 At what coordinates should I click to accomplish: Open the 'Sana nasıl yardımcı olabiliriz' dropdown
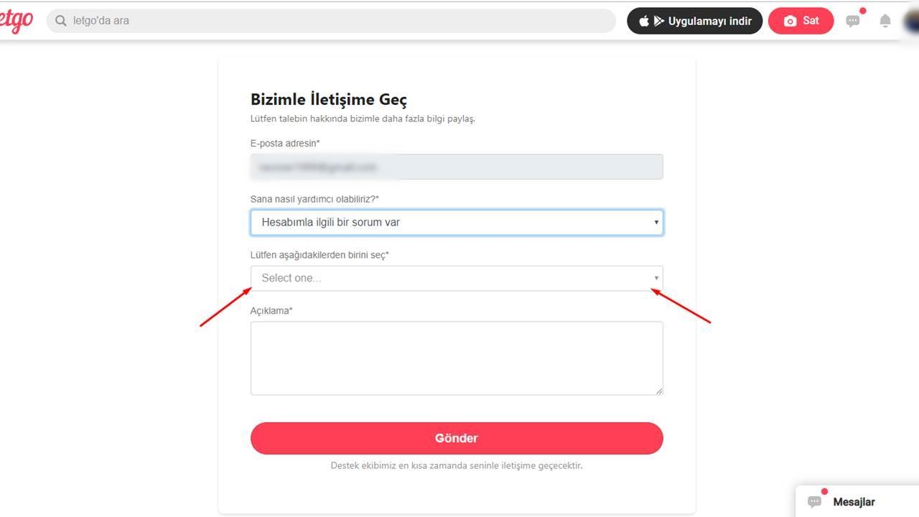457,223
